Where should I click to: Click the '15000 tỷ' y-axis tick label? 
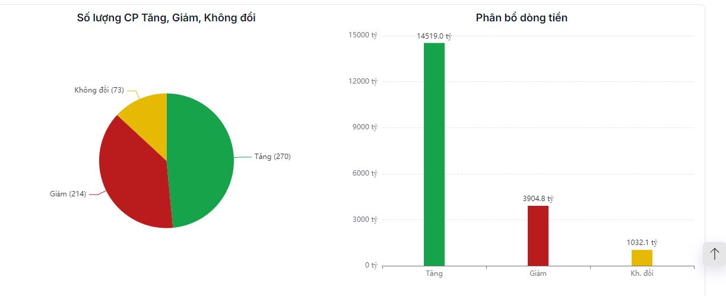tap(363, 35)
